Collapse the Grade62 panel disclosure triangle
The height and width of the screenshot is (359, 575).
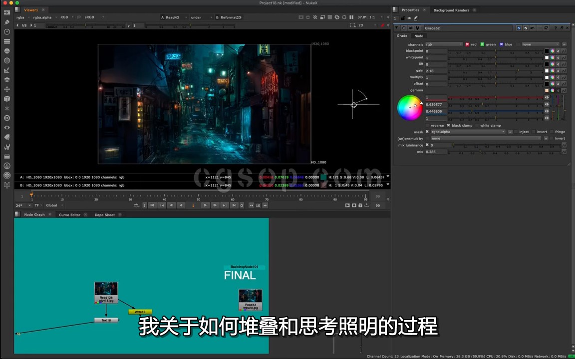pyautogui.click(x=396, y=28)
